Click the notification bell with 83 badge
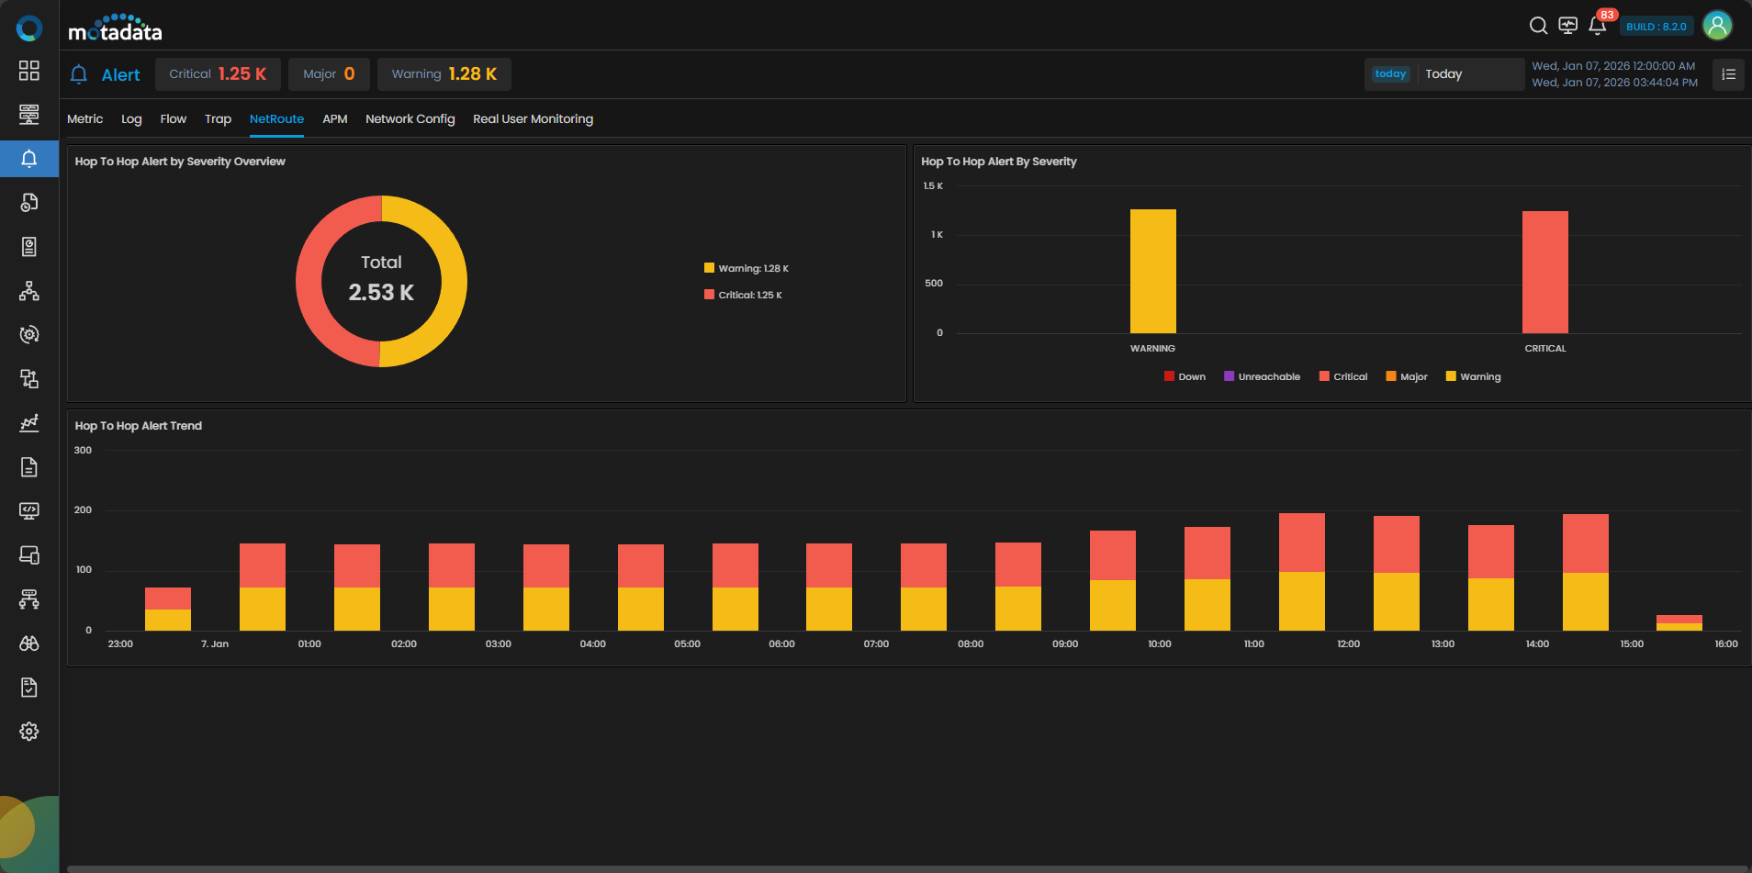Screen dimensions: 1752x873 click(x=1597, y=26)
